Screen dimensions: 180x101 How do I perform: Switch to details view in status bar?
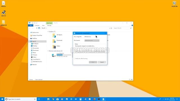(130, 79)
